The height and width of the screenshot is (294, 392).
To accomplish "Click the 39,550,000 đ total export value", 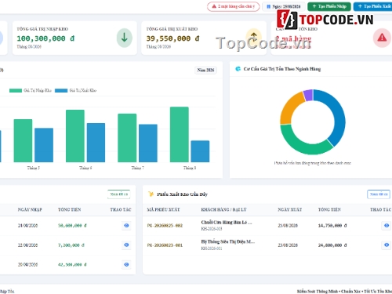I will tap(172, 38).
